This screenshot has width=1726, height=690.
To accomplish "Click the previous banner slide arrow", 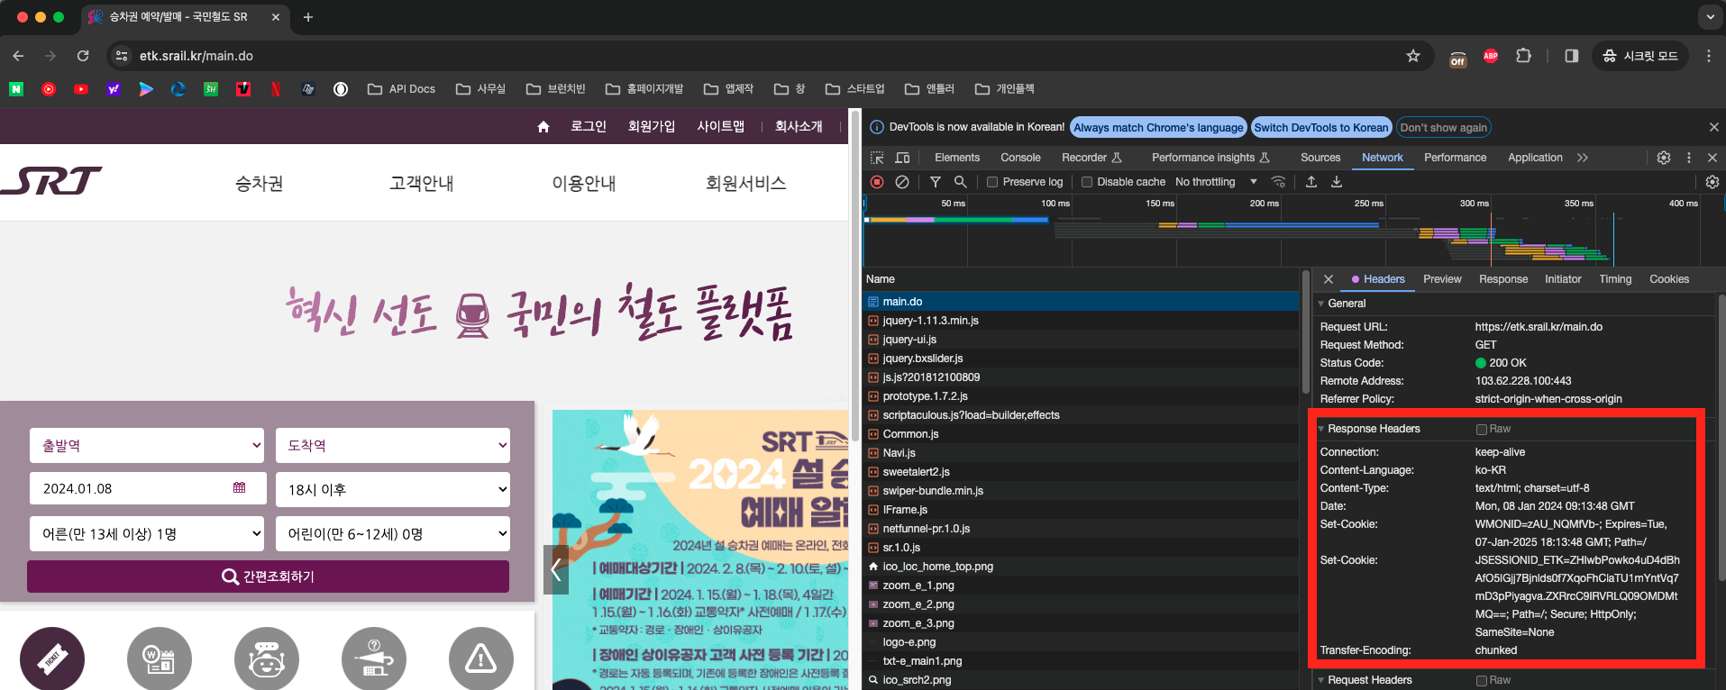I will click(x=556, y=569).
